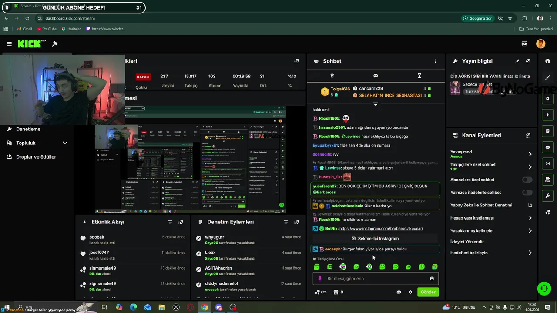This screenshot has height=313, width=557.
Task: Filter the Etkinlik Akışı list
Action: pos(170,222)
